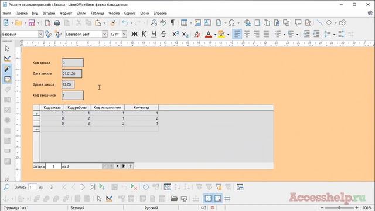375x211 pixels.
Task: Decrease indent icon
Action: [316, 34]
